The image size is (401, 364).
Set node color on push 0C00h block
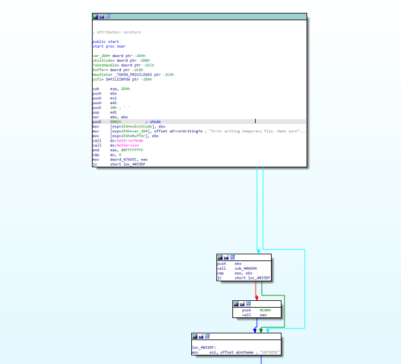pos(237,303)
